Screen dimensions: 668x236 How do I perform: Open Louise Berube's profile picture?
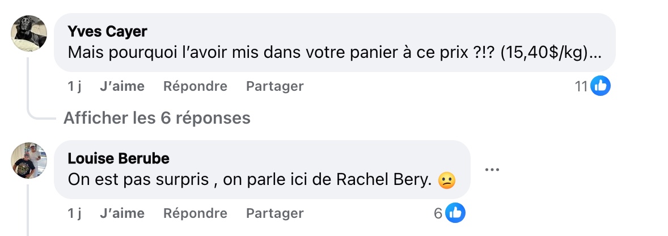coord(29,161)
